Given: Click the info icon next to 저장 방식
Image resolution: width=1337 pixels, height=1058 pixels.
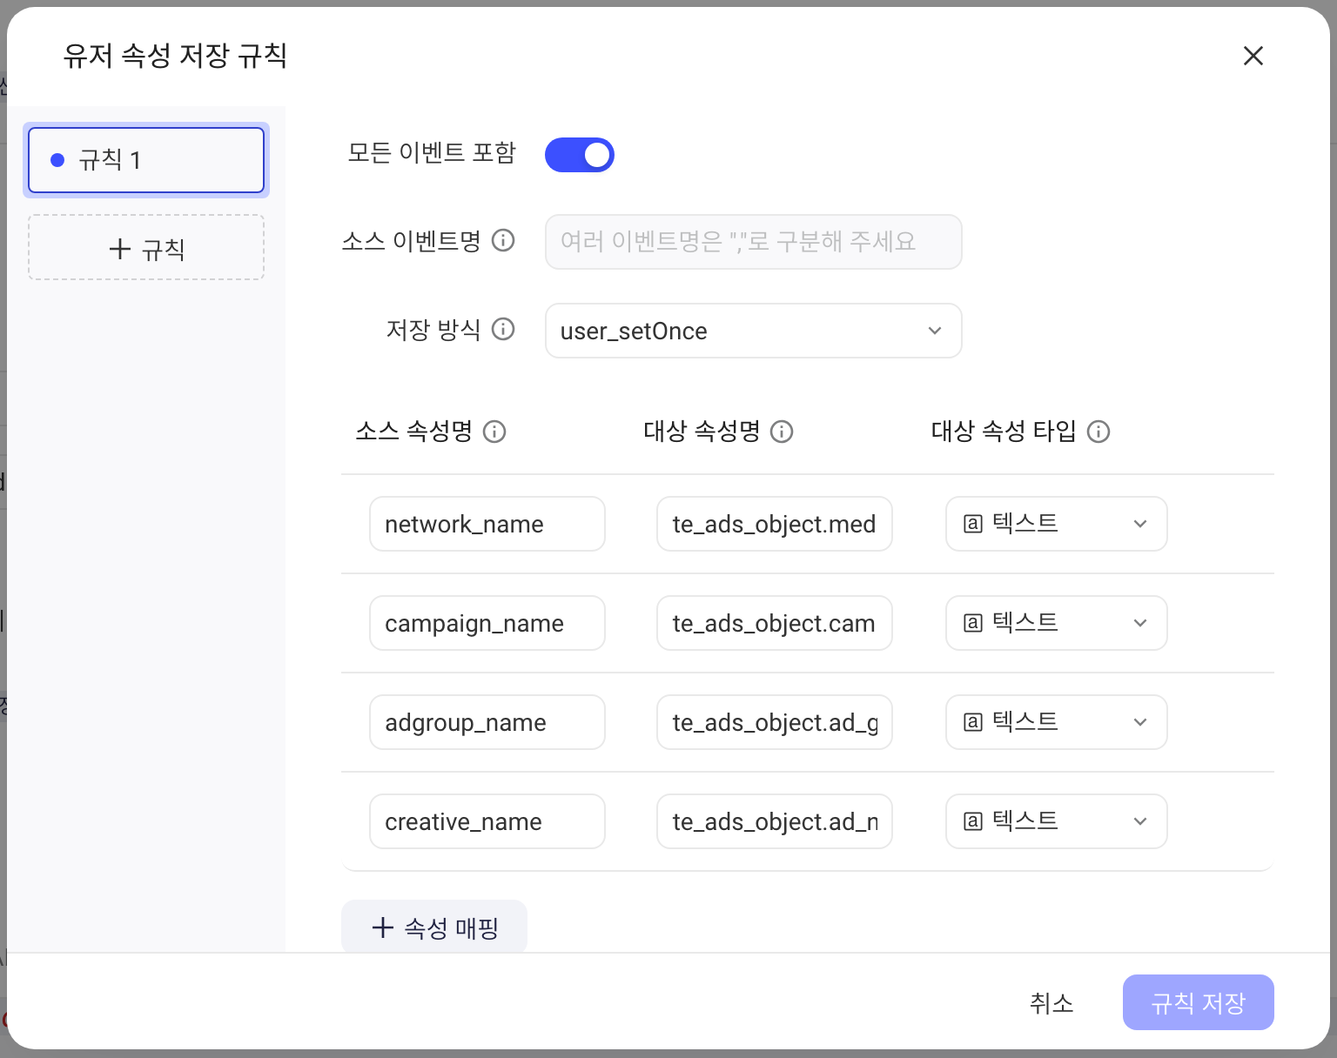Looking at the screenshot, I should point(503,329).
